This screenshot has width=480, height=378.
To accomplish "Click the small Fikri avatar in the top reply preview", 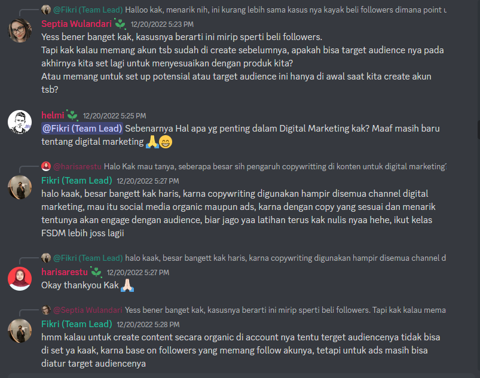I will pyautogui.click(x=46, y=10).
